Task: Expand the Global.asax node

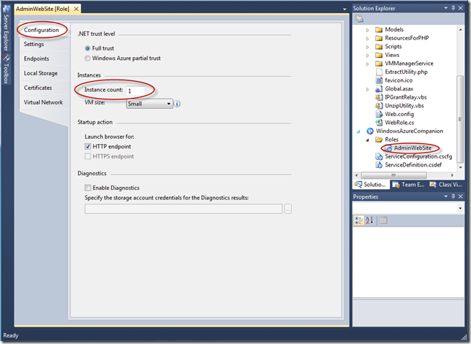Action: [x=367, y=89]
